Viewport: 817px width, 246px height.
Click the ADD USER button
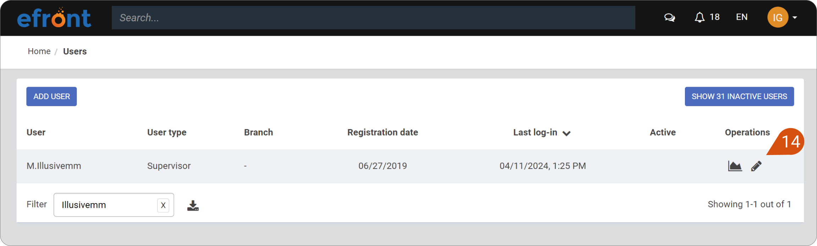tap(51, 96)
